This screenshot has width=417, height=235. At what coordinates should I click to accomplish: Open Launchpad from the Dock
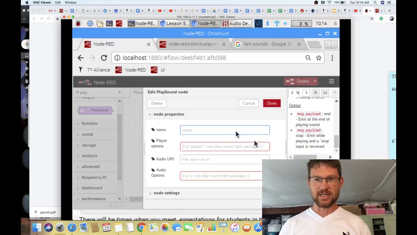(x=60, y=227)
